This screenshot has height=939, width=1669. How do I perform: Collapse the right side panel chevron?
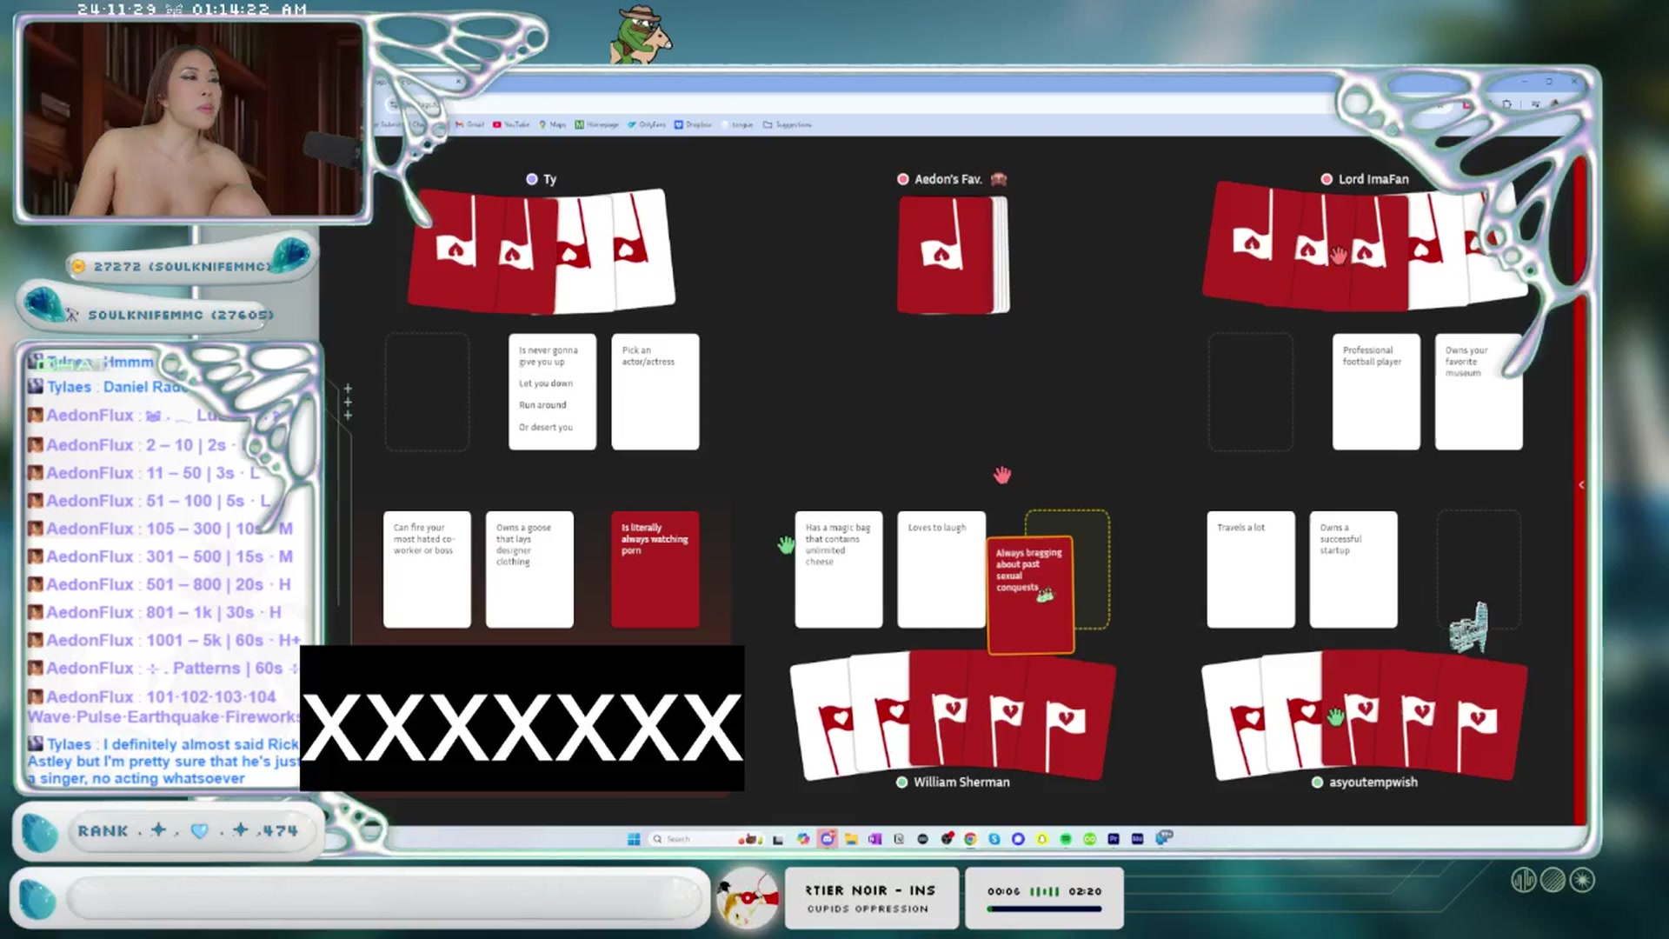(1581, 485)
